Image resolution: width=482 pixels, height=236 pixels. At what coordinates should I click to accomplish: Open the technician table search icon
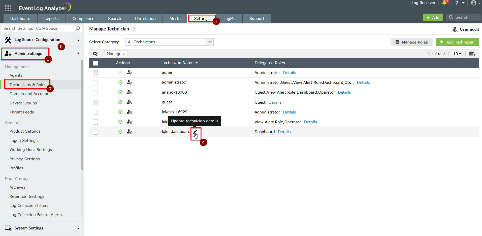point(95,54)
